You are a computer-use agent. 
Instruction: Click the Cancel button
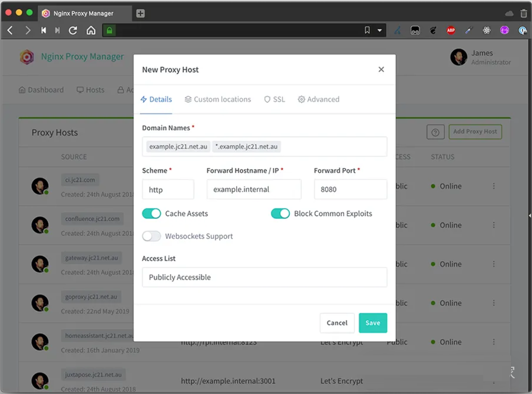click(337, 323)
